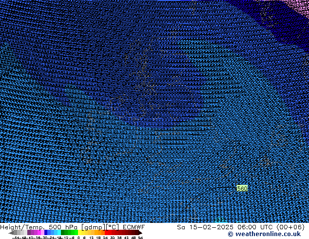Viewport: 309px width, 239px height.
Task: Click the legend value 12
Action: [x=92, y=238]
